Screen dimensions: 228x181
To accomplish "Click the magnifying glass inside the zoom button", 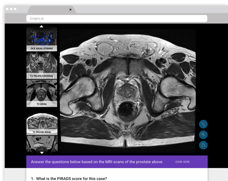I will click(x=203, y=135).
